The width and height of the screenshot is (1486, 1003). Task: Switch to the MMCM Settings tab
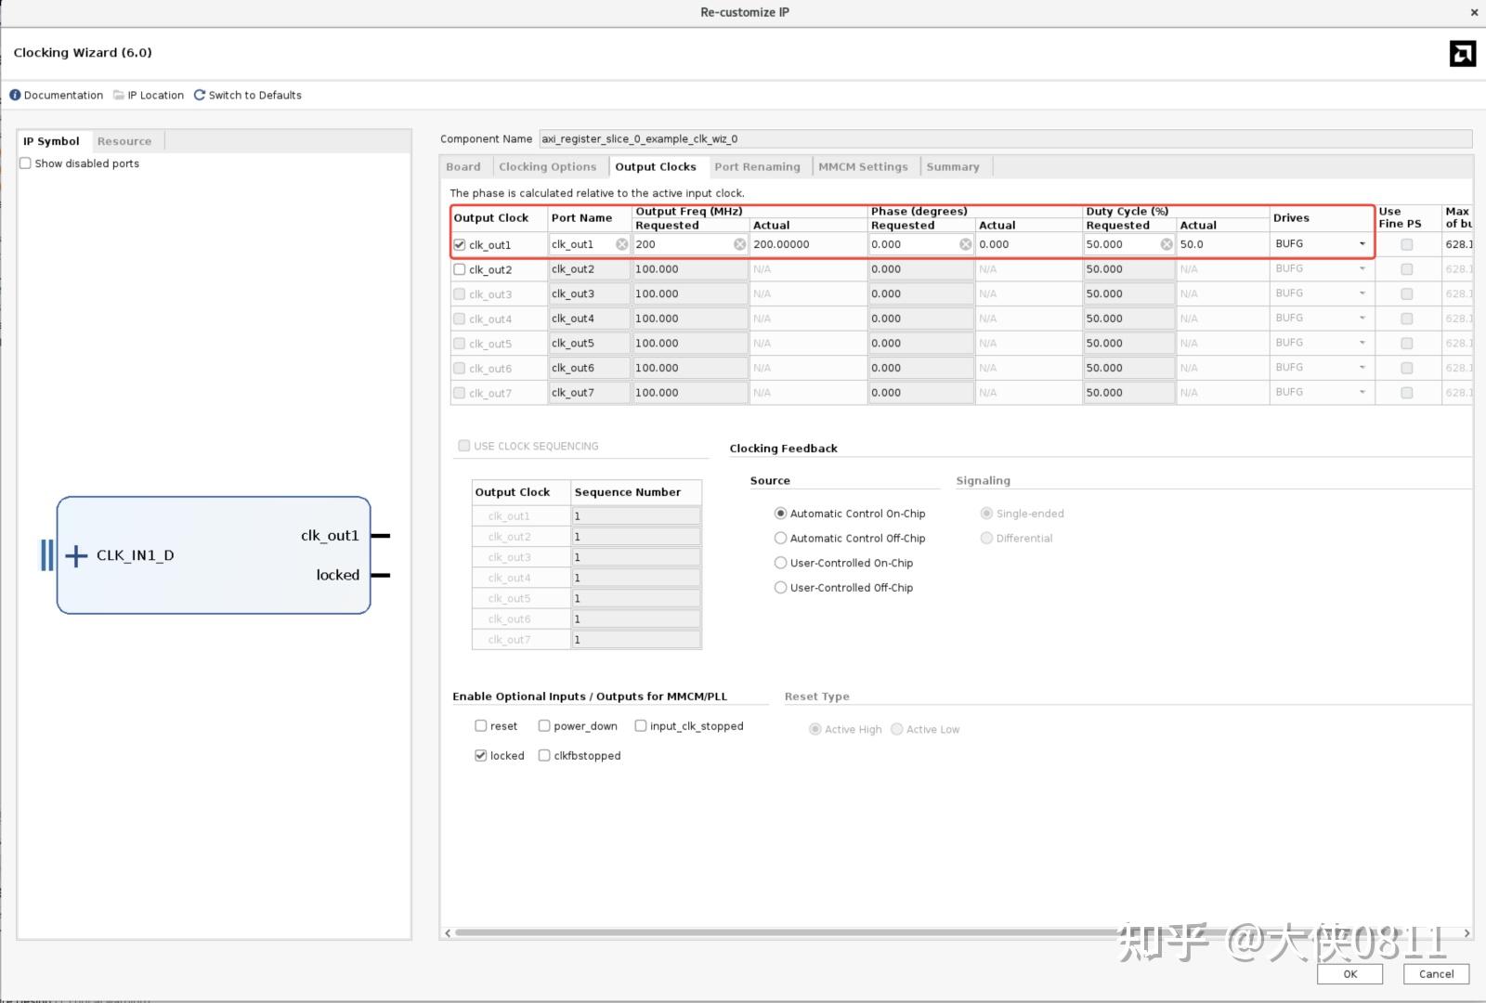[x=863, y=167]
